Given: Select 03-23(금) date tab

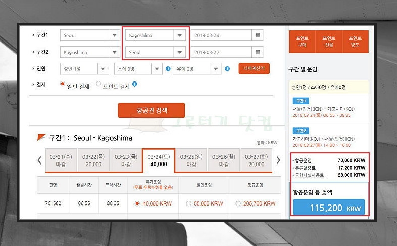Looking at the screenshot, I should coord(126,160).
